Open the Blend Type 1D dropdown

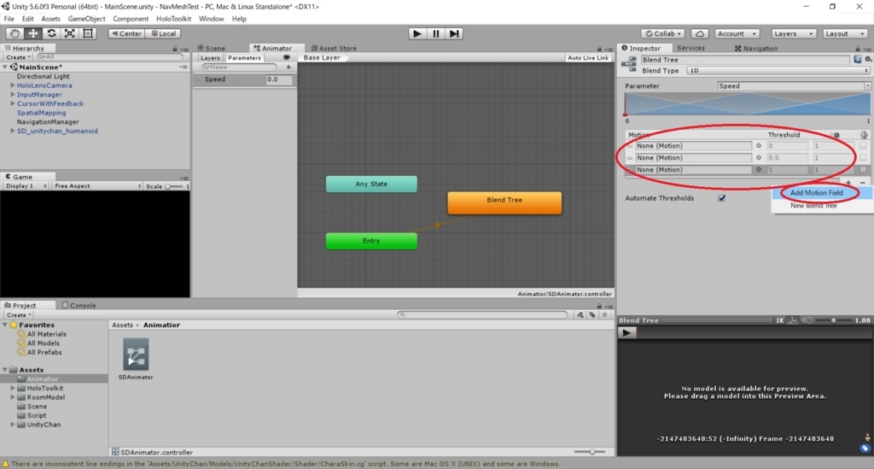[778, 70]
